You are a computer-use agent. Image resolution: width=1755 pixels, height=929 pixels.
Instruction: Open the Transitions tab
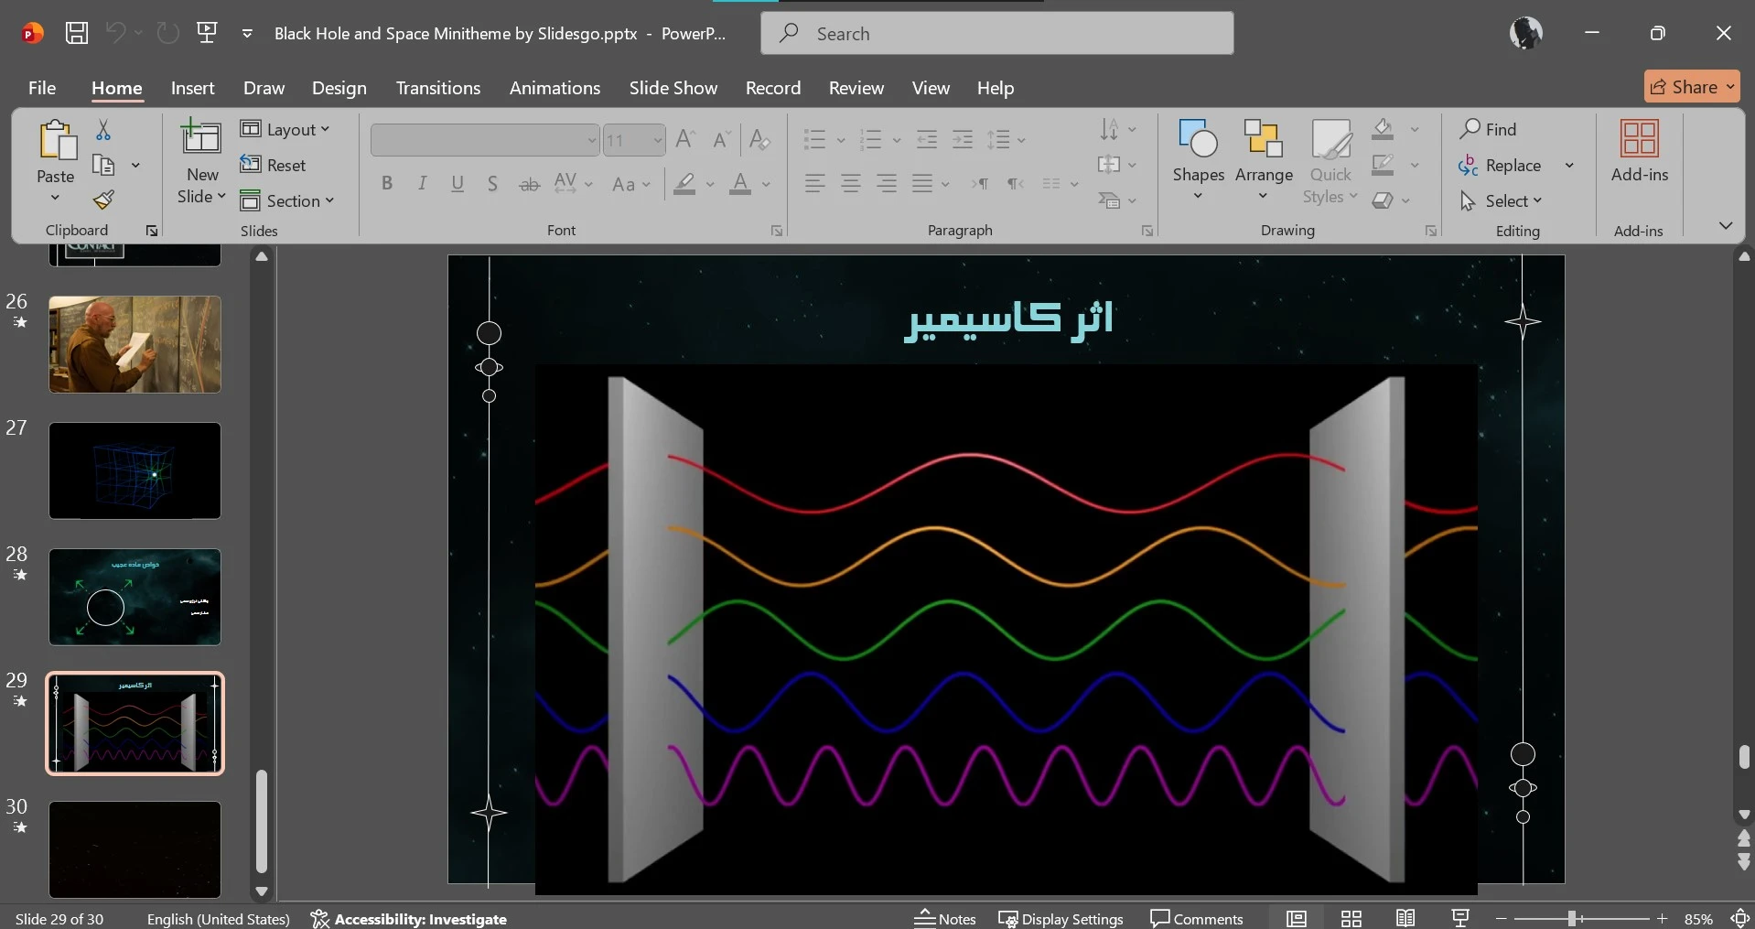pos(437,88)
